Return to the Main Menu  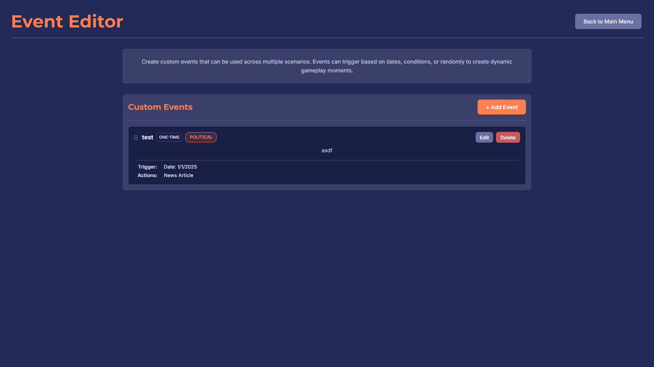(x=608, y=21)
